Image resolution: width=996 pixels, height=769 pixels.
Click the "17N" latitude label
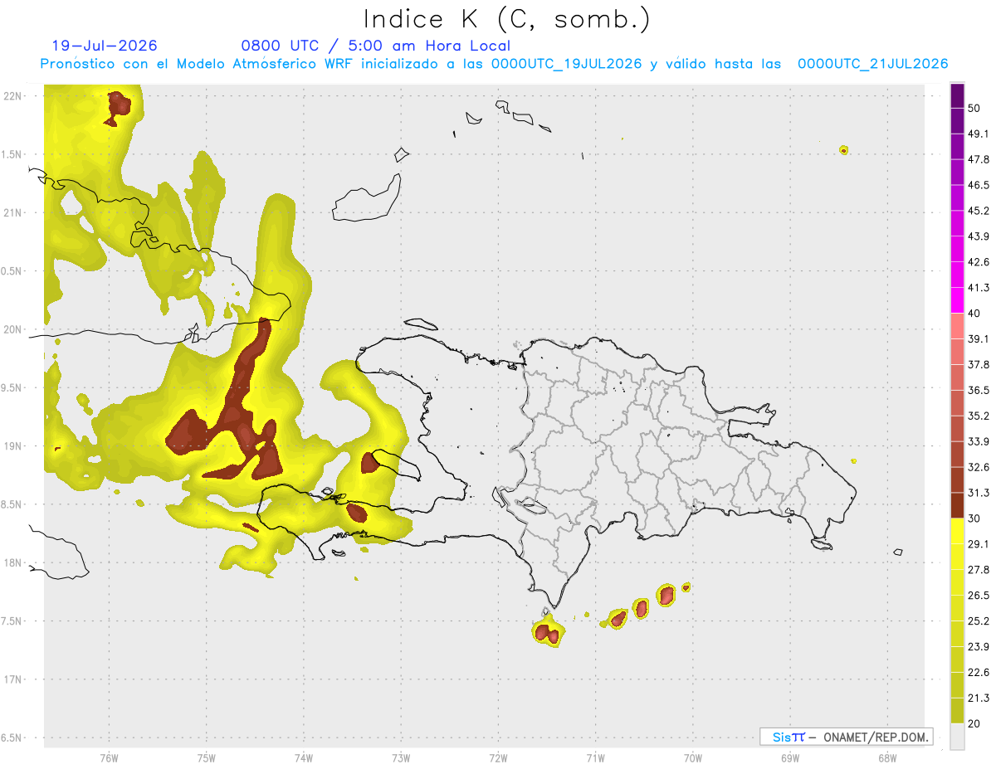tap(13, 679)
